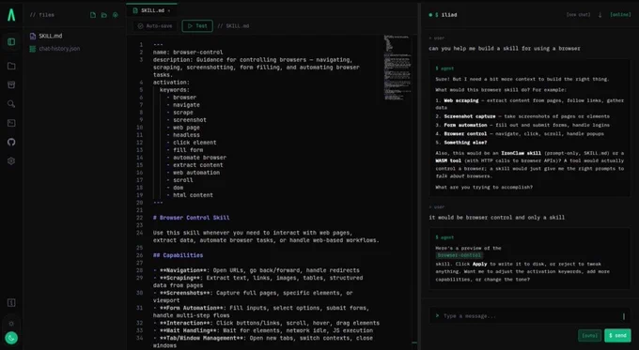639x350 pixels.
Task: Open the terminal sidebar icon
Action: (x=11, y=123)
